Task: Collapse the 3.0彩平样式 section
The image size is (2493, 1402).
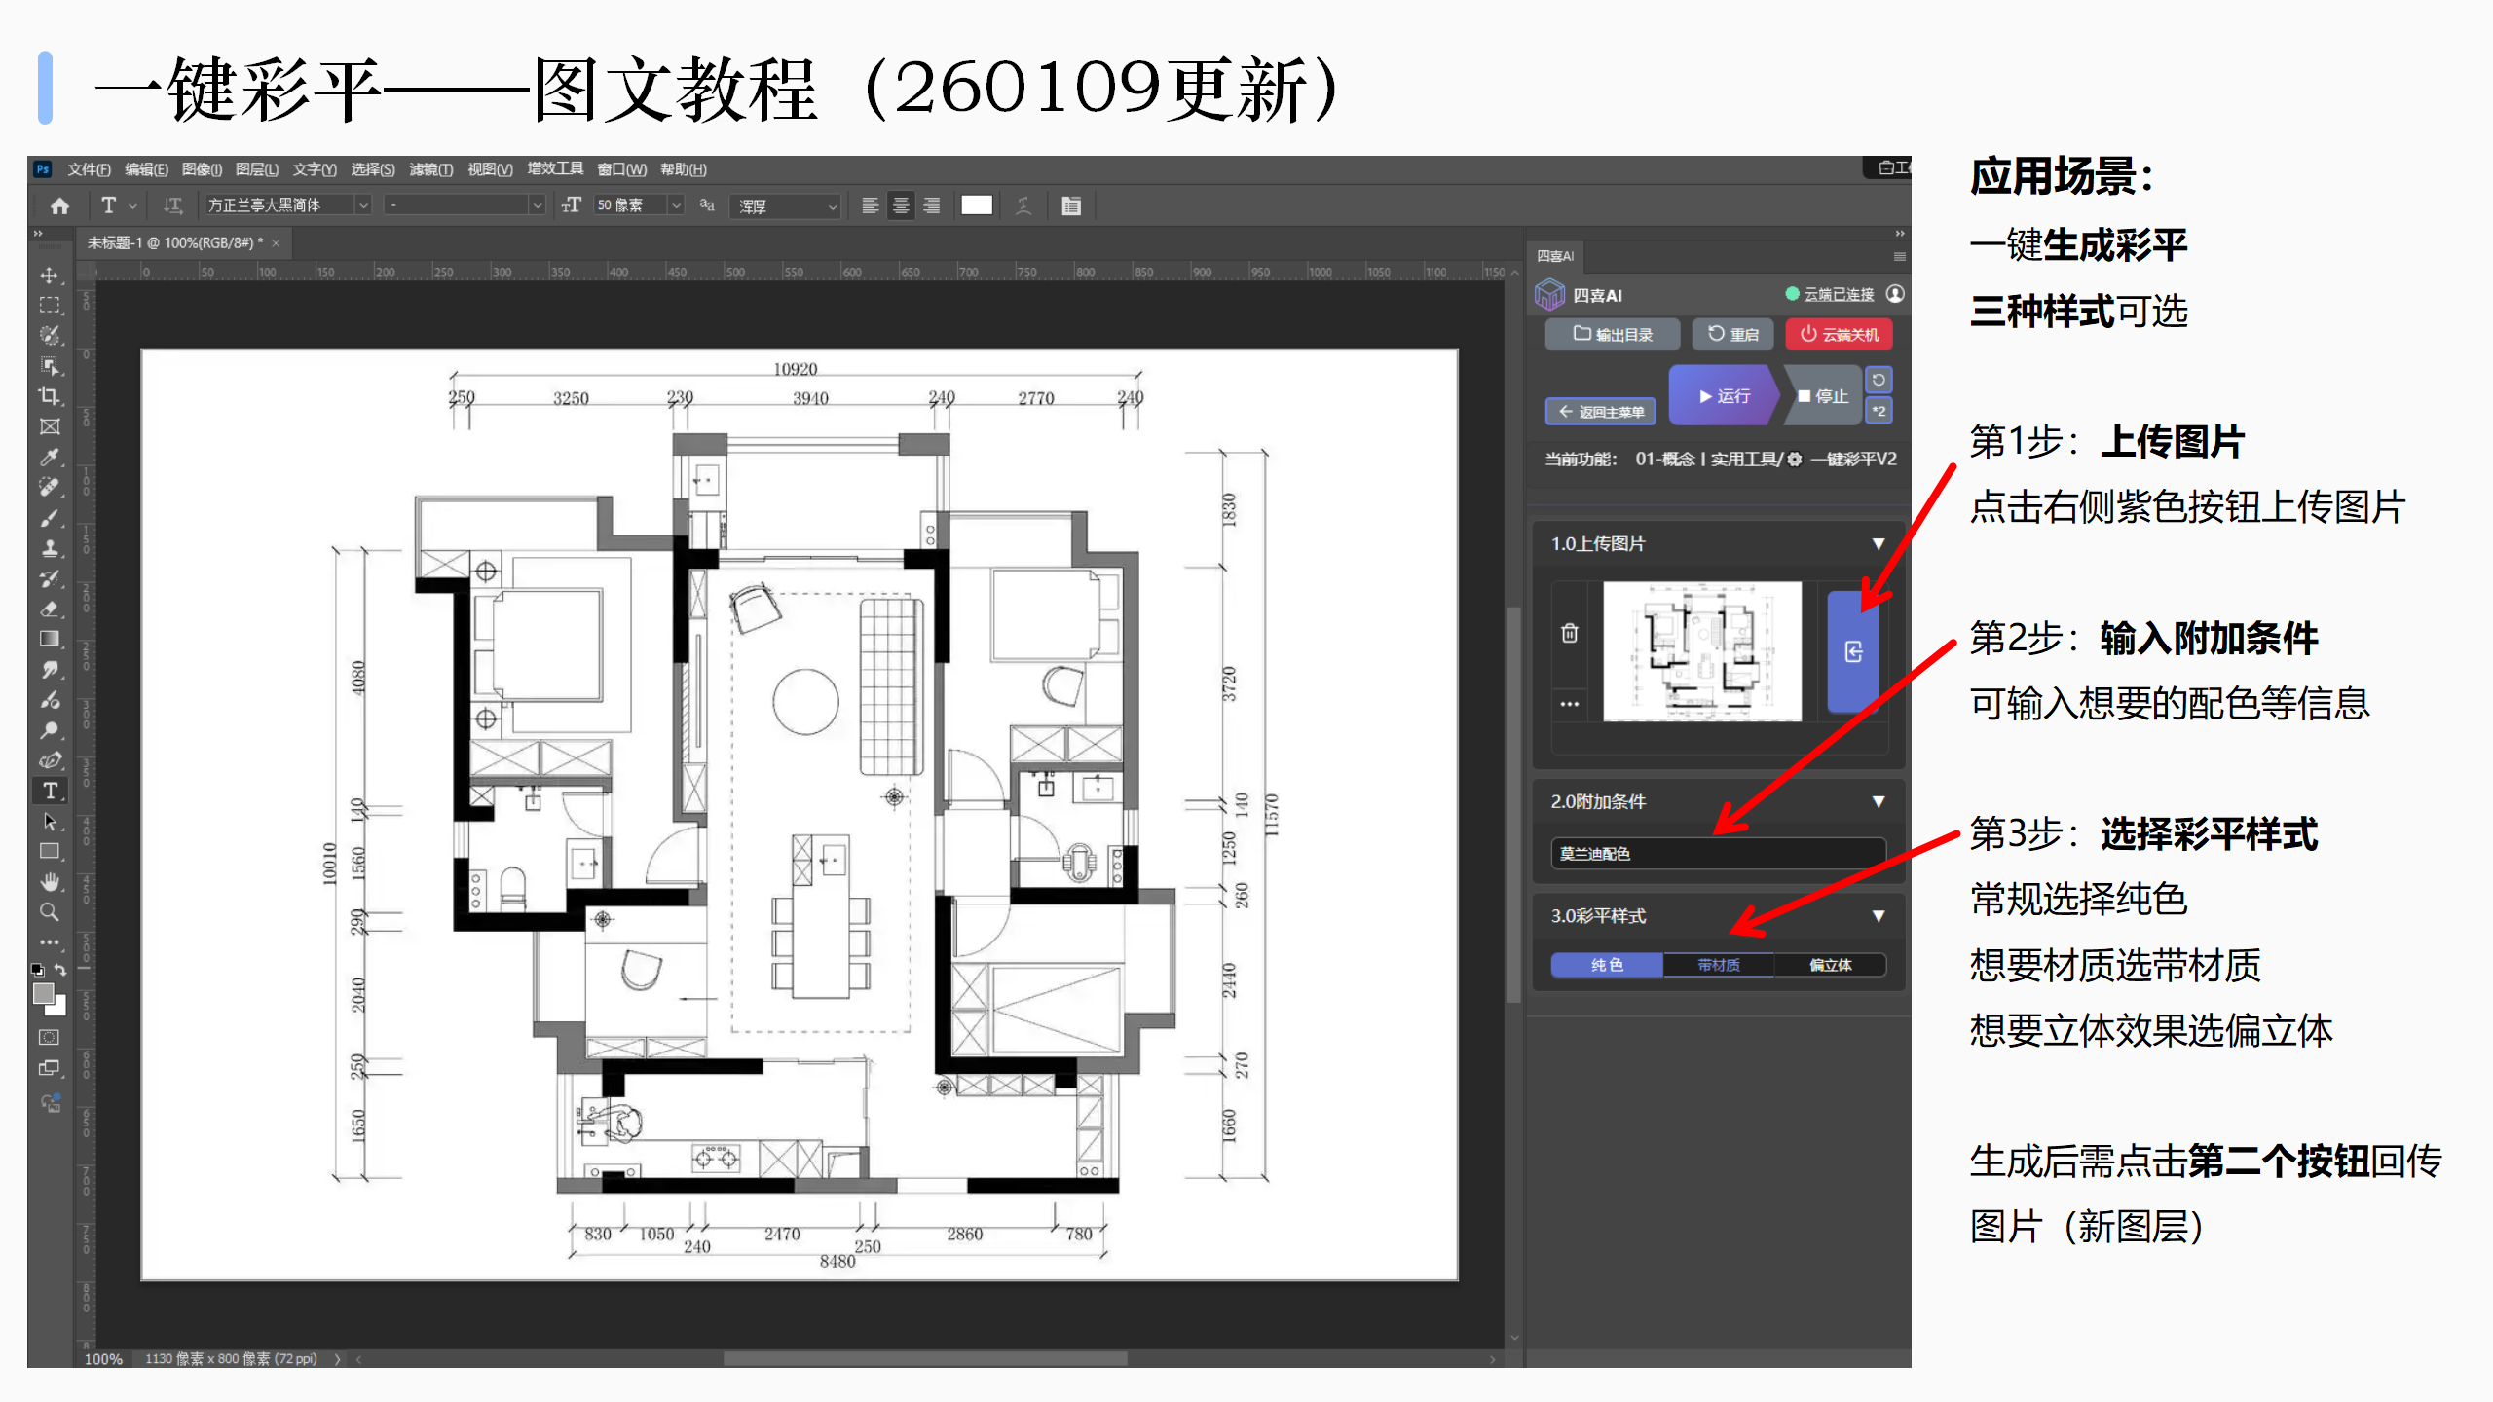Action: coord(1878,916)
